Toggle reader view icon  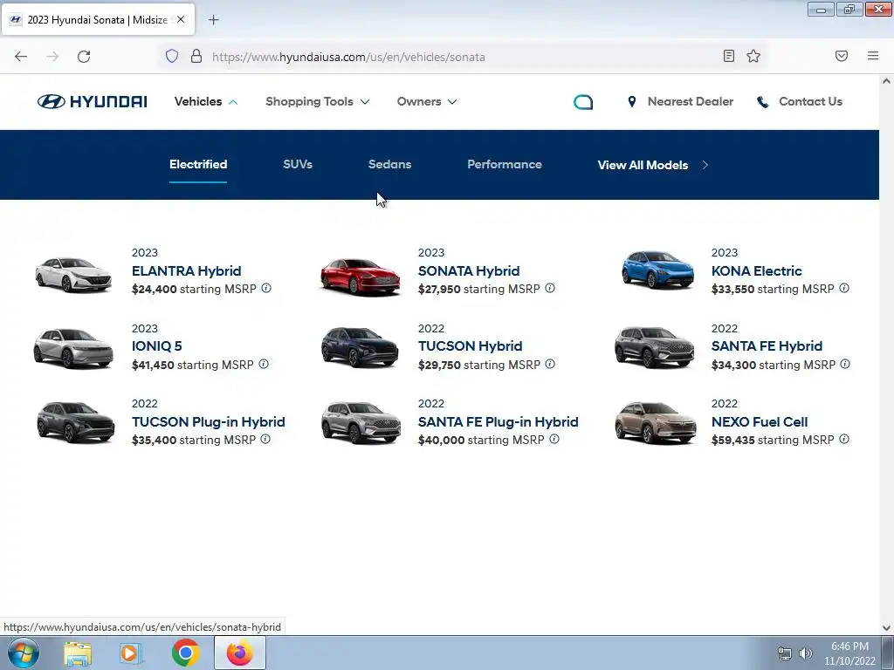click(729, 56)
